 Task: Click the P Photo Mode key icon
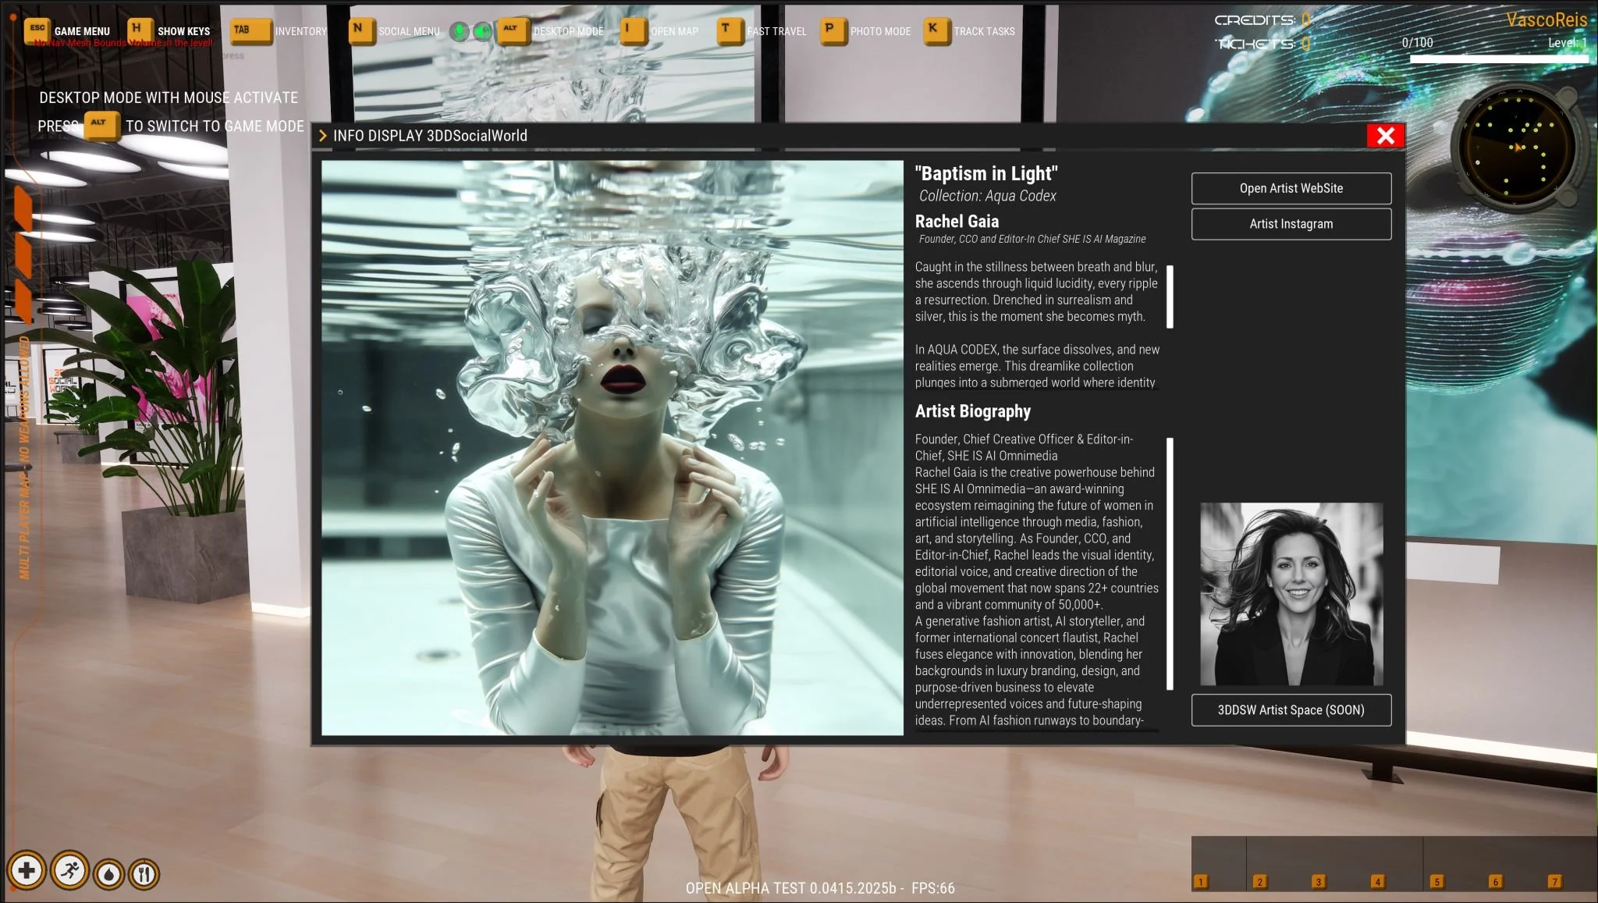pos(832,30)
